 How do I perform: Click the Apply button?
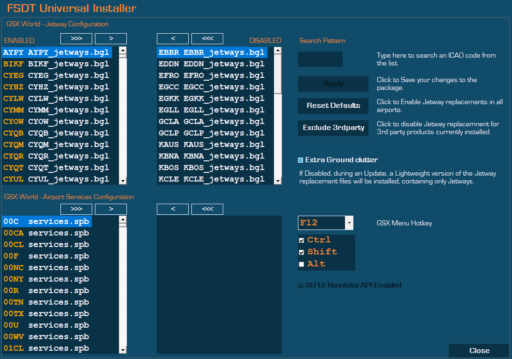tap(333, 83)
